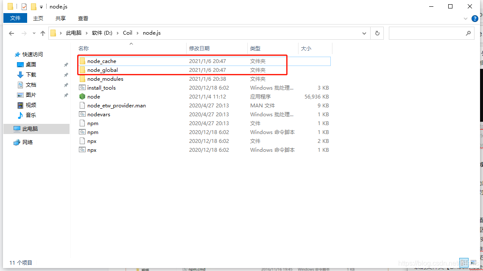Image resolution: width=483 pixels, height=271 pixels.
Task: Expand chevron after 此电脑 in breadcrumb
Action: click(x=87, y=33)
